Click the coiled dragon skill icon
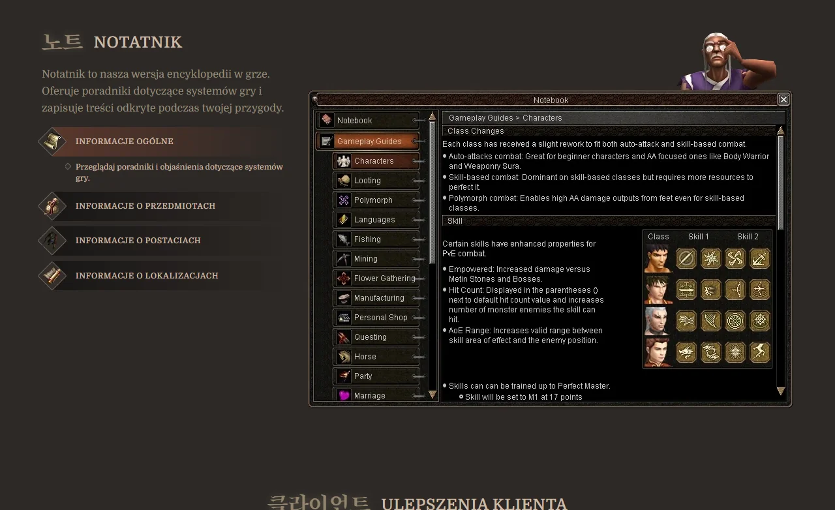The image size is (835, 510). pos(711,352)
